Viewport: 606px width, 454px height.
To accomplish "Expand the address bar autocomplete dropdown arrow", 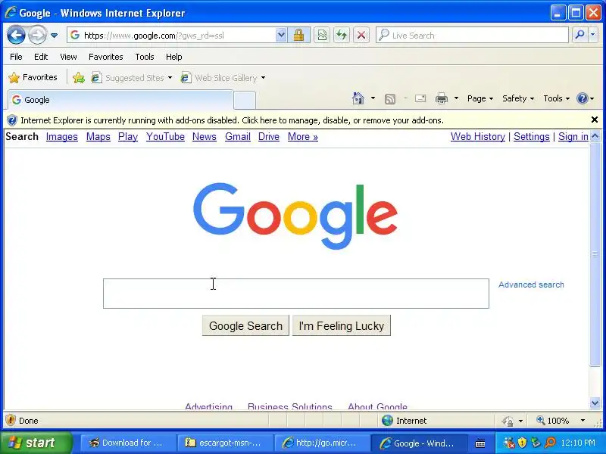I will point(281,36).
